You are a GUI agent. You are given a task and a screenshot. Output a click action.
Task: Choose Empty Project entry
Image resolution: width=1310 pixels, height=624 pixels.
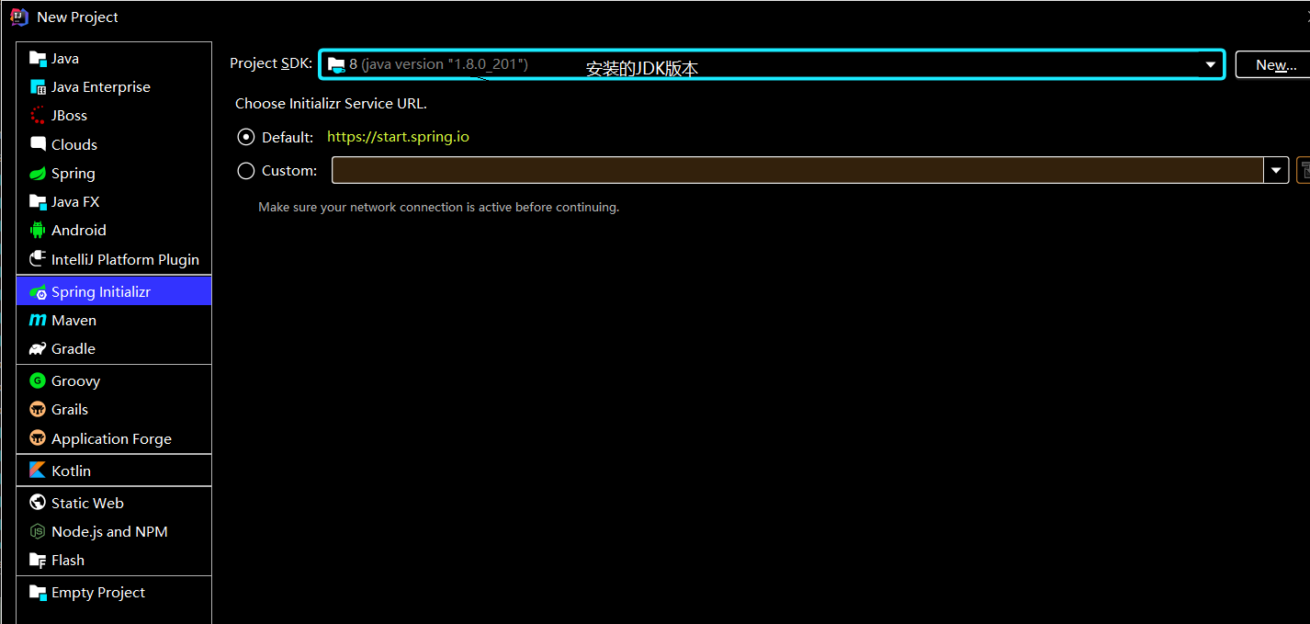114,593
